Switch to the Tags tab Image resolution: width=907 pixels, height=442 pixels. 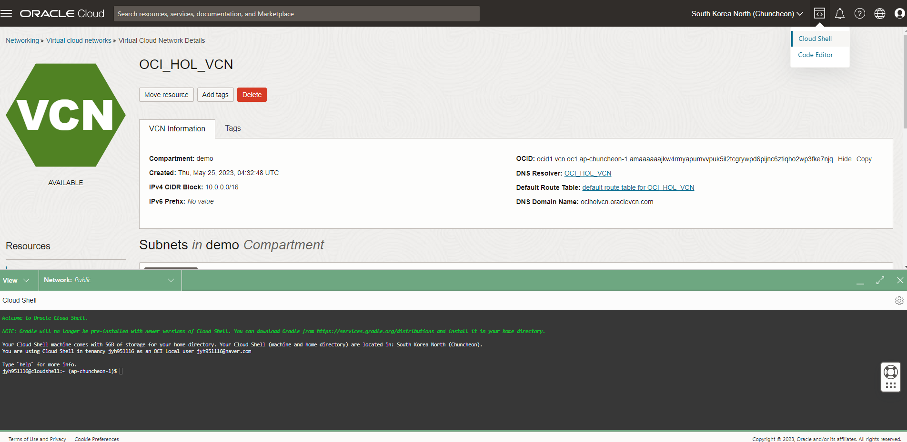coord(233,128)
